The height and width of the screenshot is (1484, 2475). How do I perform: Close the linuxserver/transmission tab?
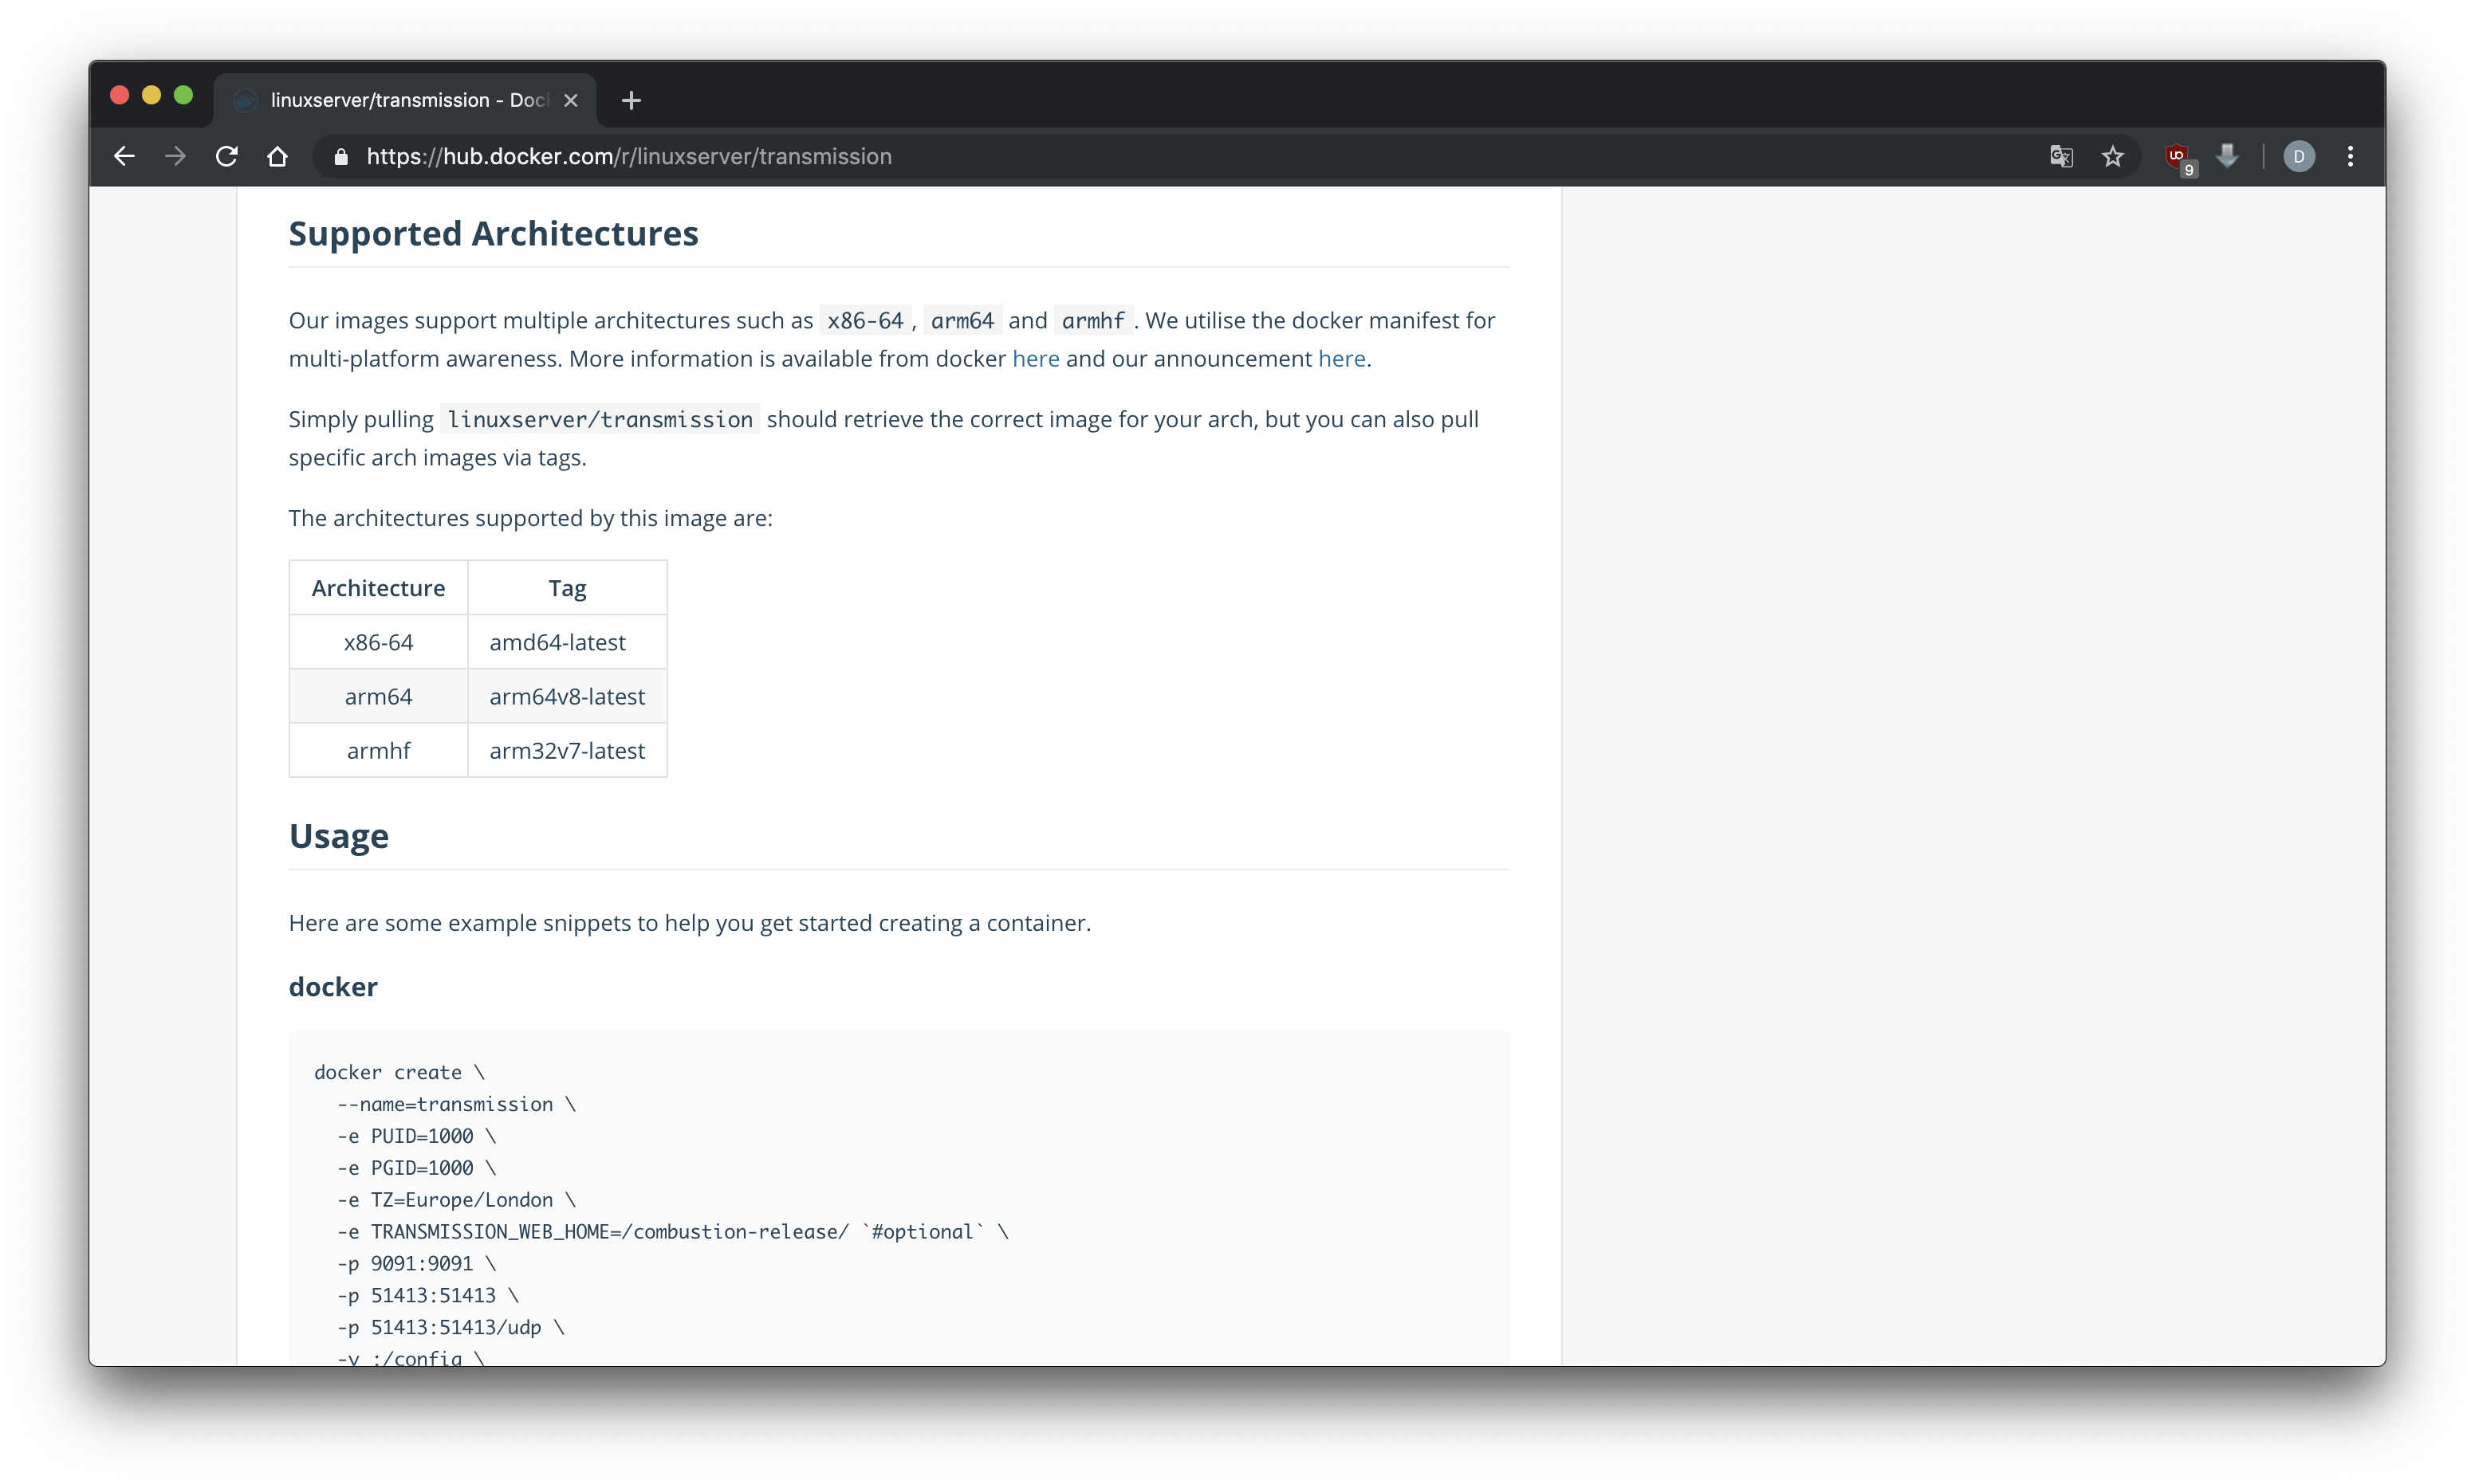pyautogui.click(x=571, y=100)
